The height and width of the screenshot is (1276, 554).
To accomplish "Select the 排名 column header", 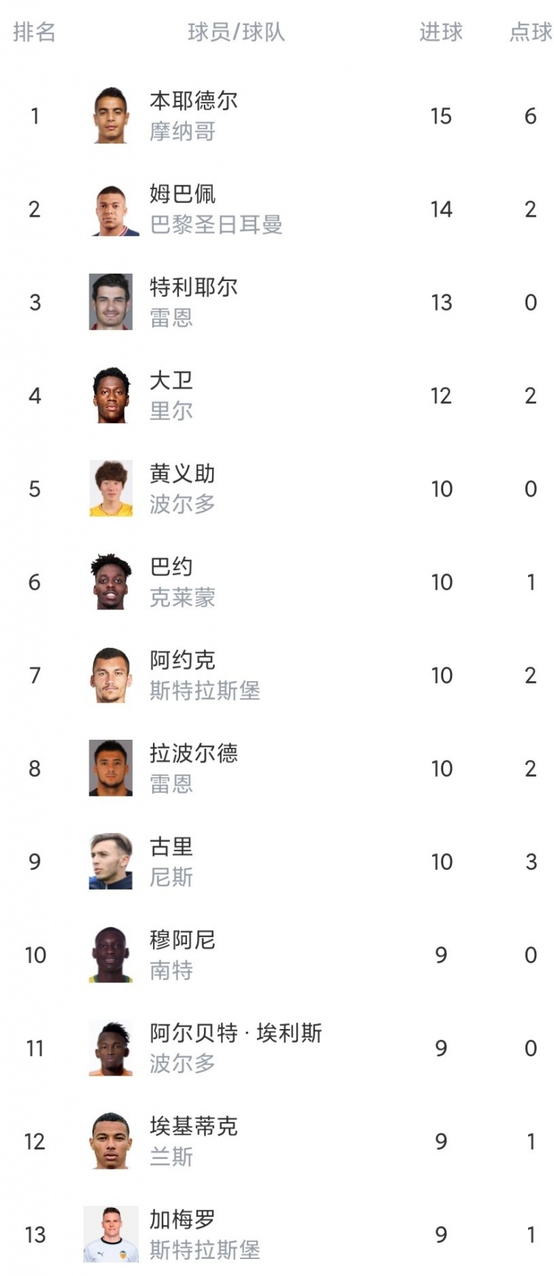I will point(34,32).
